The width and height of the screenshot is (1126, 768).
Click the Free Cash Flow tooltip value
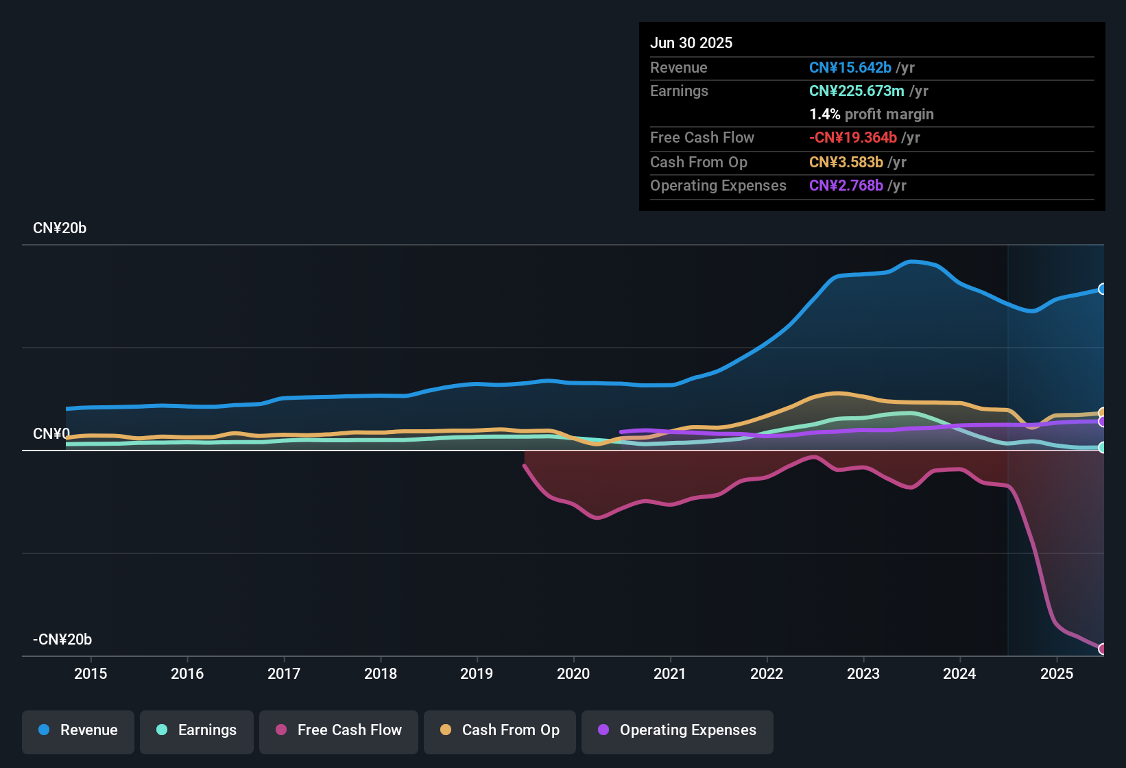[853, 138]
